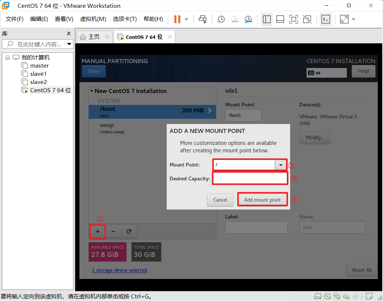Click the Mount Point text field in dialog

pos(244,165)
